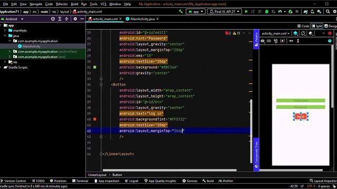Click the expand horizontally arrow icon
This screenshot has width=337, height=189.
tap(291, 41)
